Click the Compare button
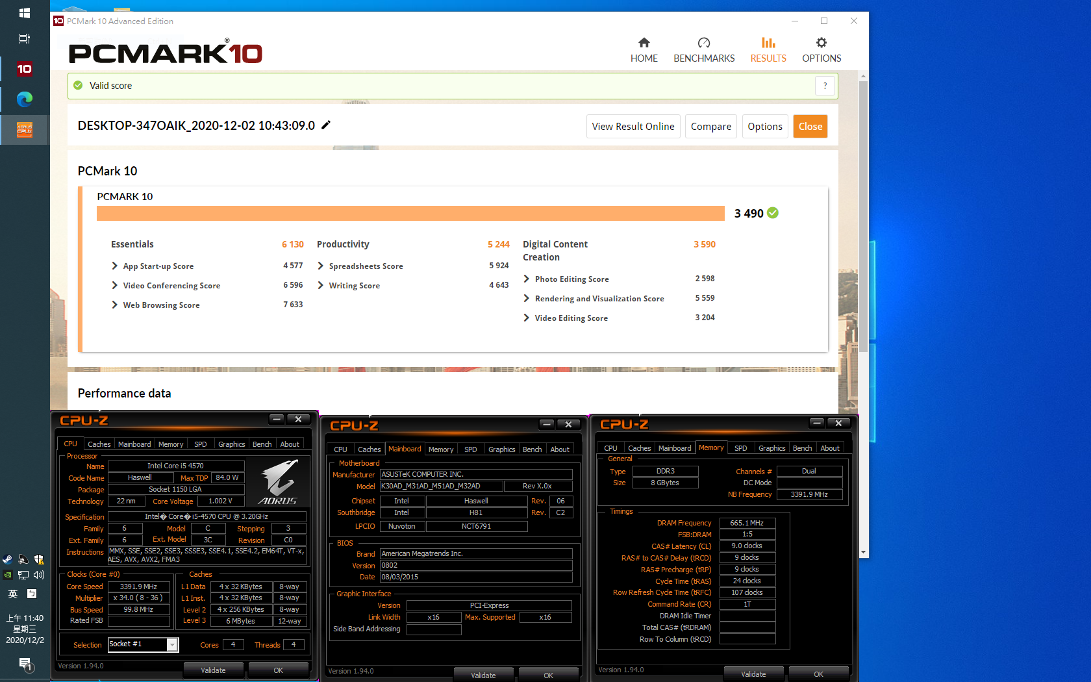 tap(711, 127)
